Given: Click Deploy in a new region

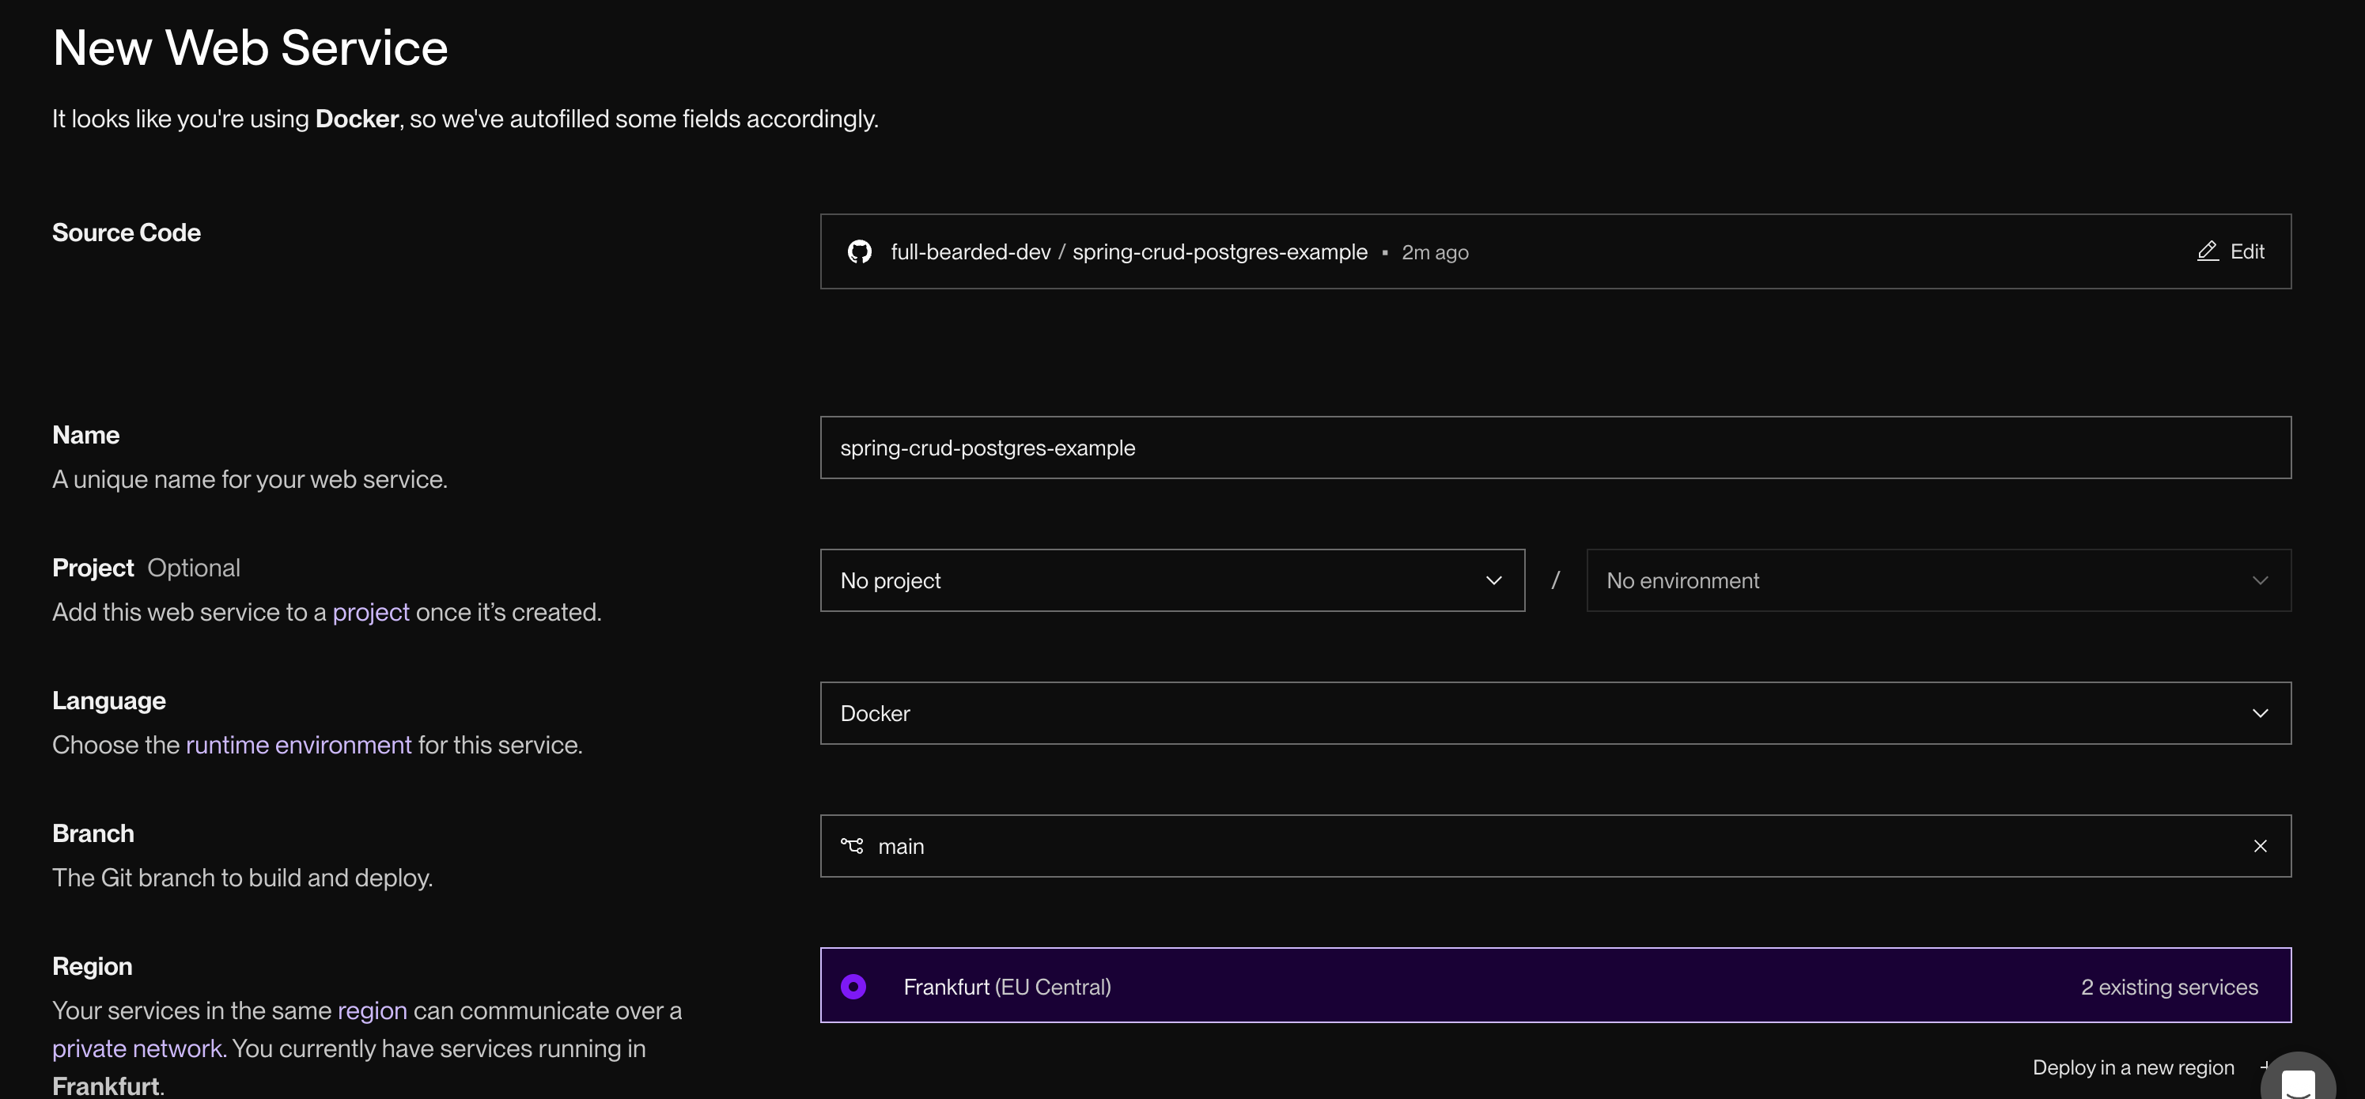Looking at the screenshot, I should point(2132,1068).
